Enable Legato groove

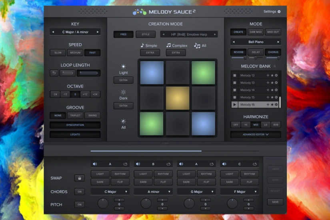pyautogui.click(x=75, y=134)
